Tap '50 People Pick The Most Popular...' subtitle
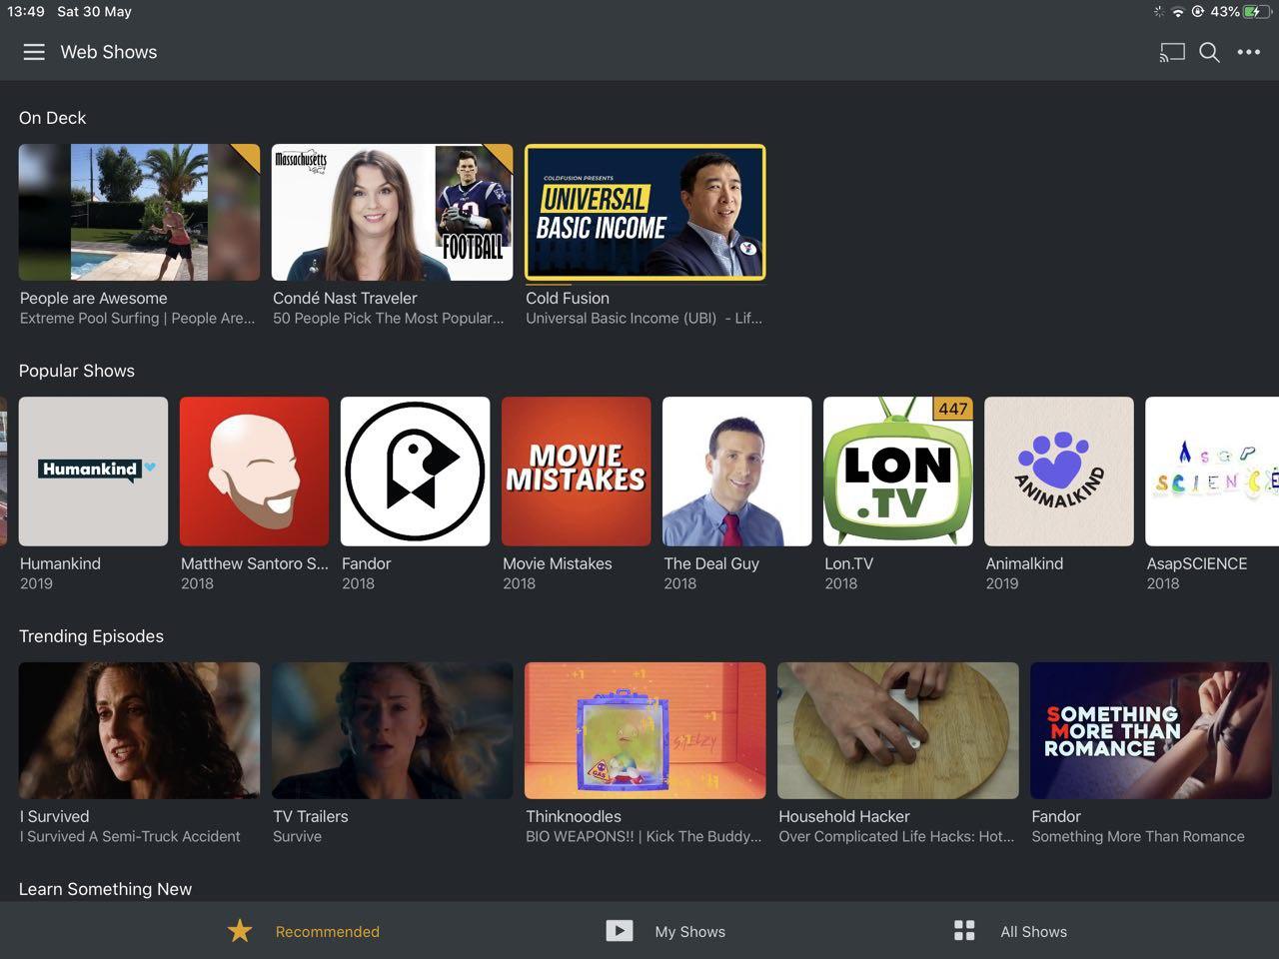Viewport: 1279px width, 959px height. (389, 318)
